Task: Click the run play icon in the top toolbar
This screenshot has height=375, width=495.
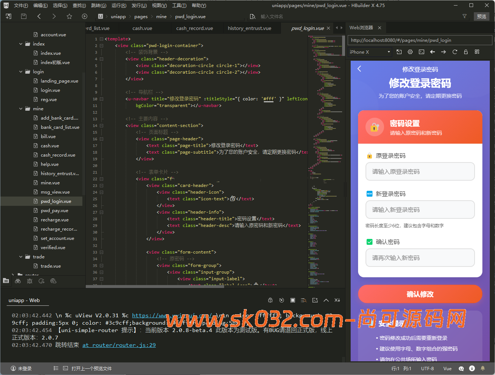Action: [x=85, y=16]
